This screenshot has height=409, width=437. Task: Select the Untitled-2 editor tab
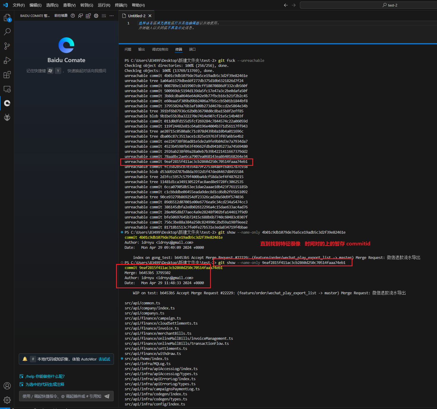(137, 16)
